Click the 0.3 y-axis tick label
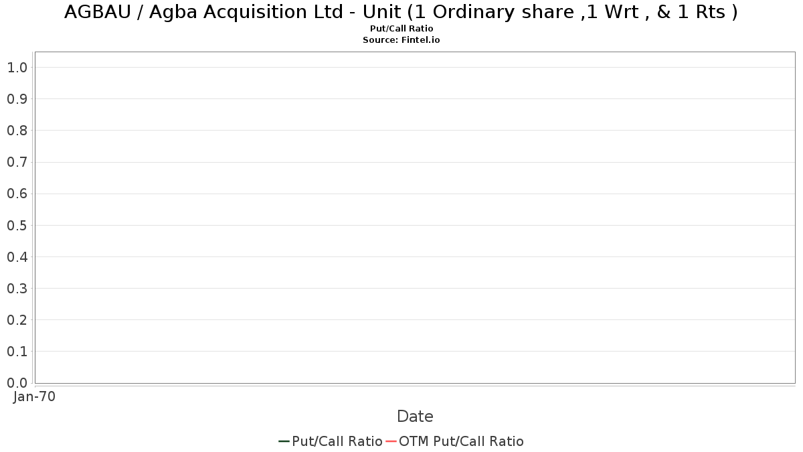The height and width of the screenshot is (452, 803). (x=17, y=288)
